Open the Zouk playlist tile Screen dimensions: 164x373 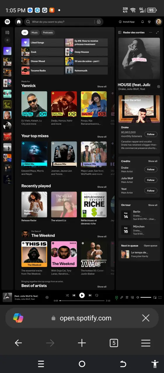[x=43, y=52]
